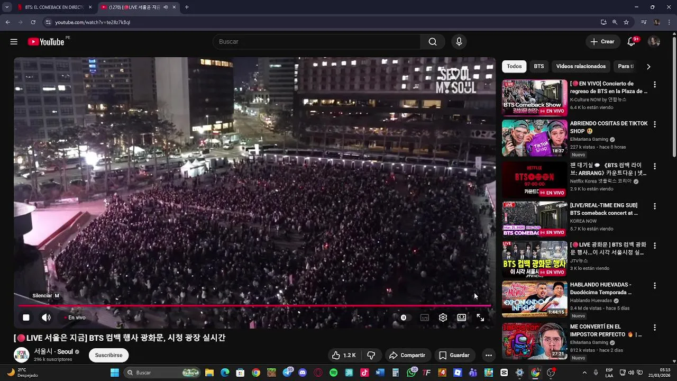Viewport: 677px width, 381px height.
Task: Click in the Buscar search field
Action: click(x=316, y=42)
